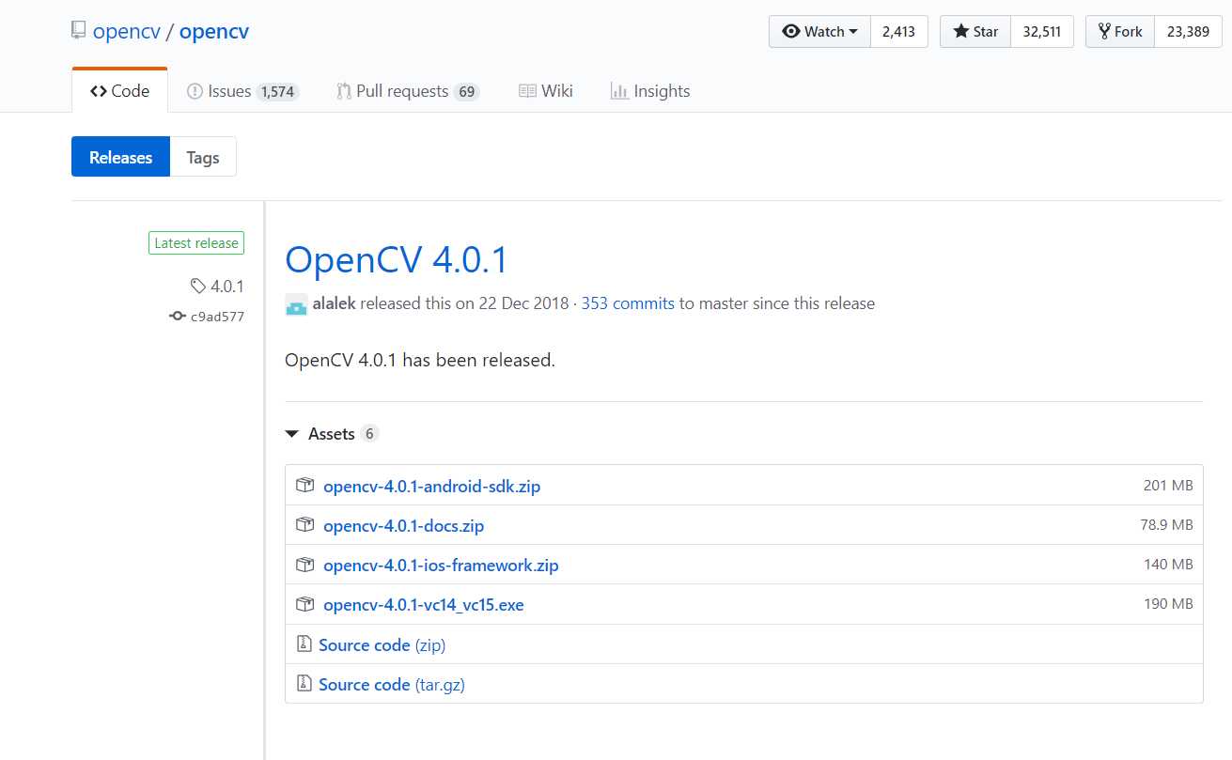Screen dimensions: 1232x760
Task: Click zip file icon beside Source code (tar.gz)
Action: (x=304, y=683)
